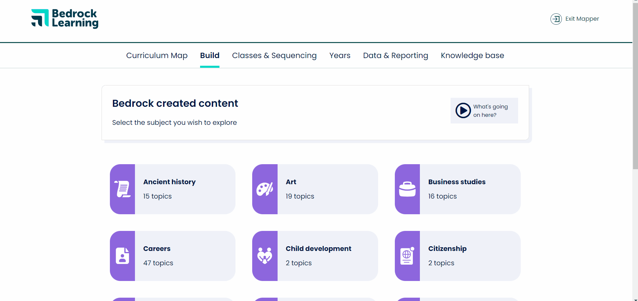This screenshot has width=638, height=301.
Task: Click the Careers document icon
Action: (x=122, y=256)
